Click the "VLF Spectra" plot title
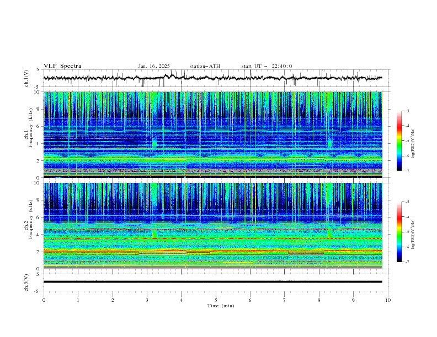437x337 pixels. 62,66
